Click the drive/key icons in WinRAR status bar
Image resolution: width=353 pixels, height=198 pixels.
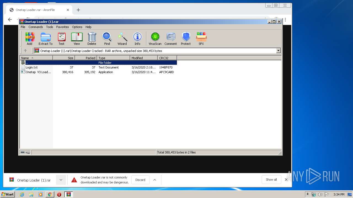pos(25,152)
